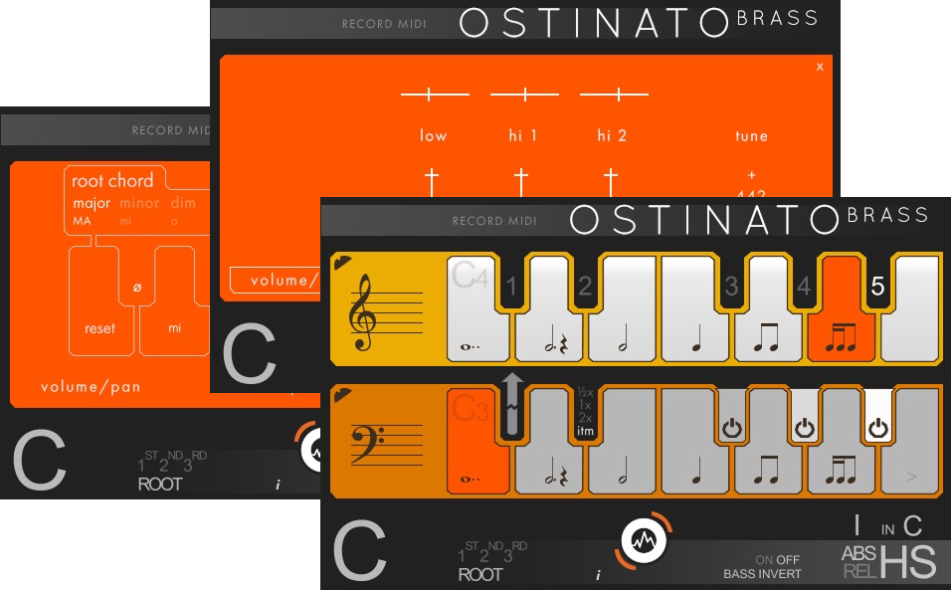The height and width of the screenshot is (590, 951).
Task: Set bass speed to ½x
Action: 585,392
